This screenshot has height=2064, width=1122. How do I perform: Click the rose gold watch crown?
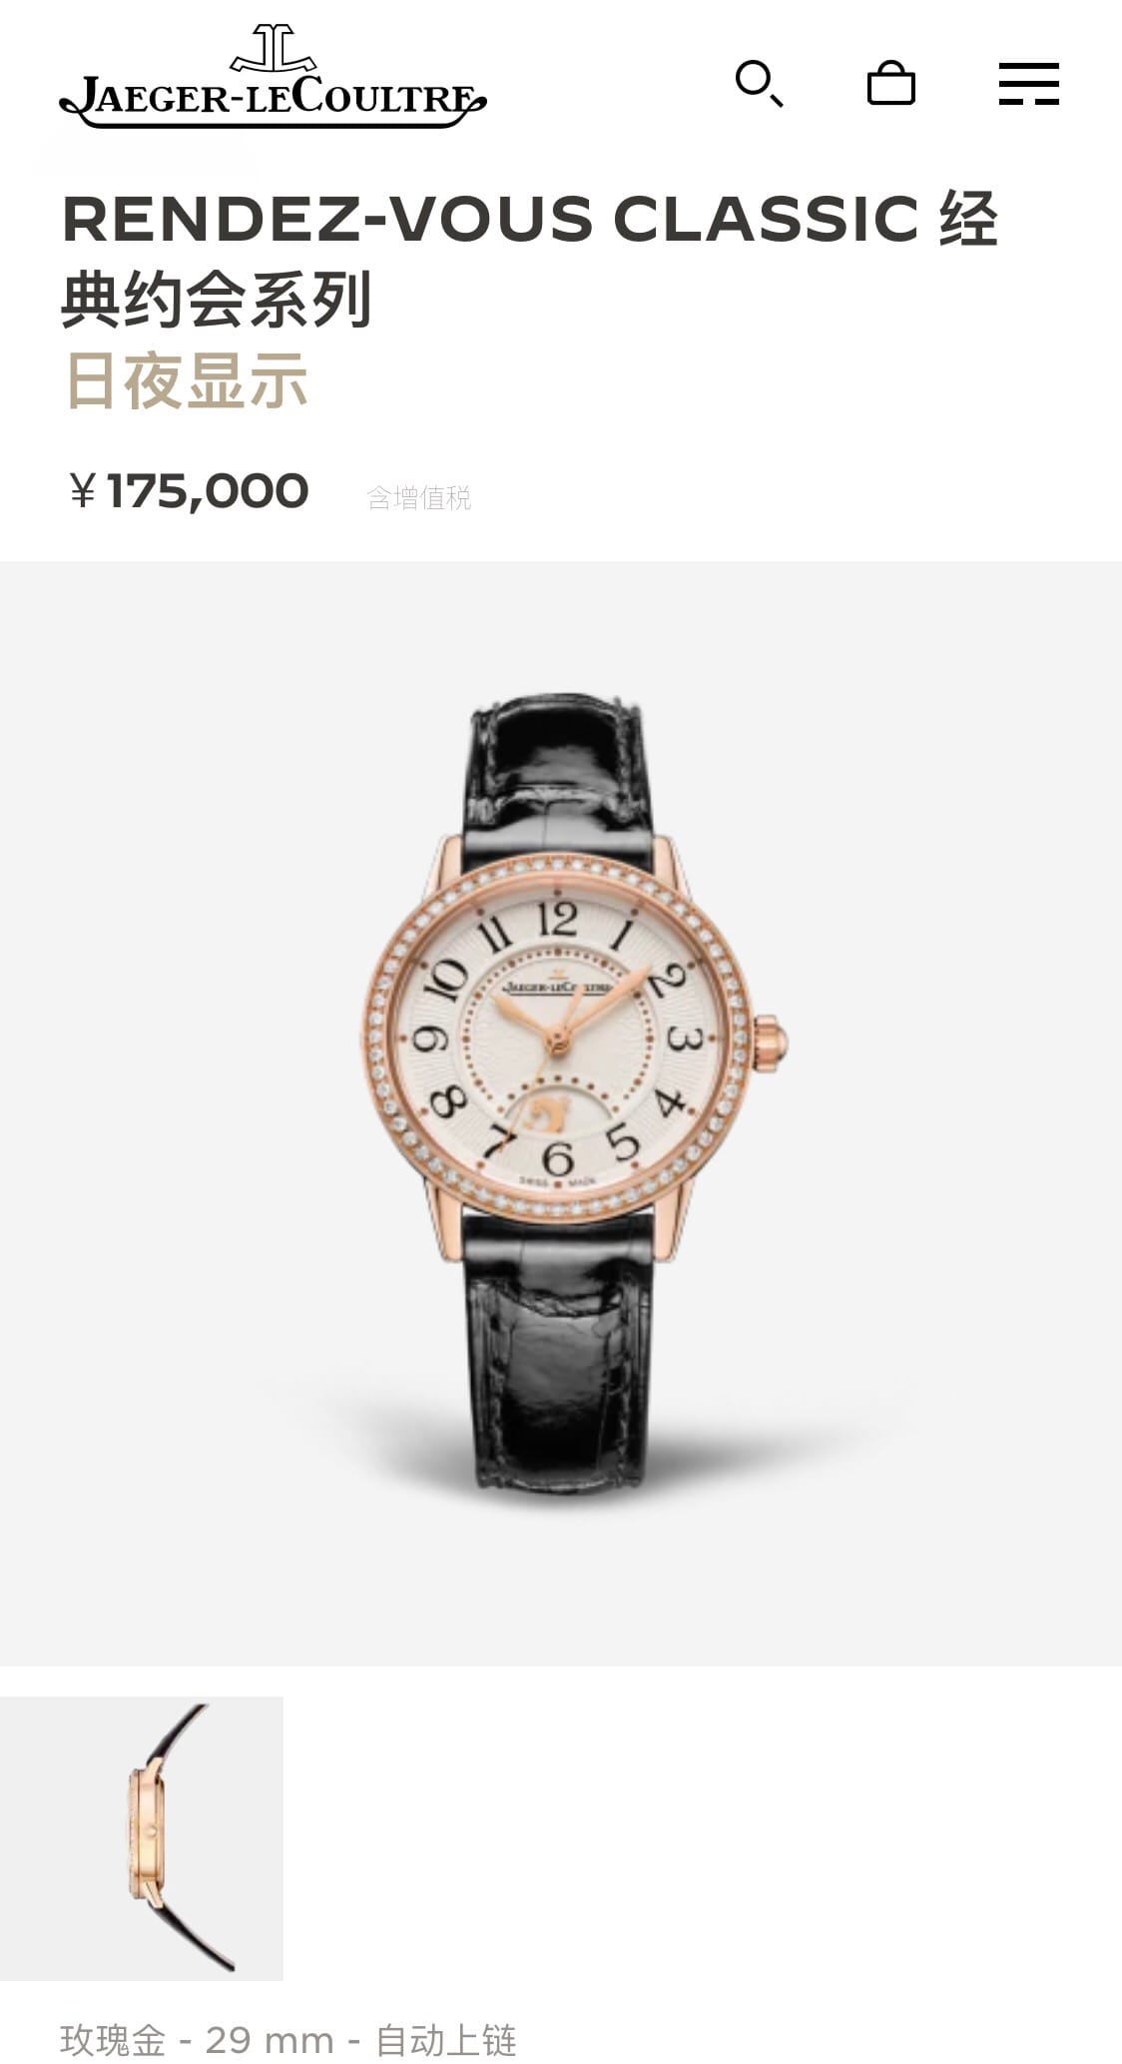772,1039
